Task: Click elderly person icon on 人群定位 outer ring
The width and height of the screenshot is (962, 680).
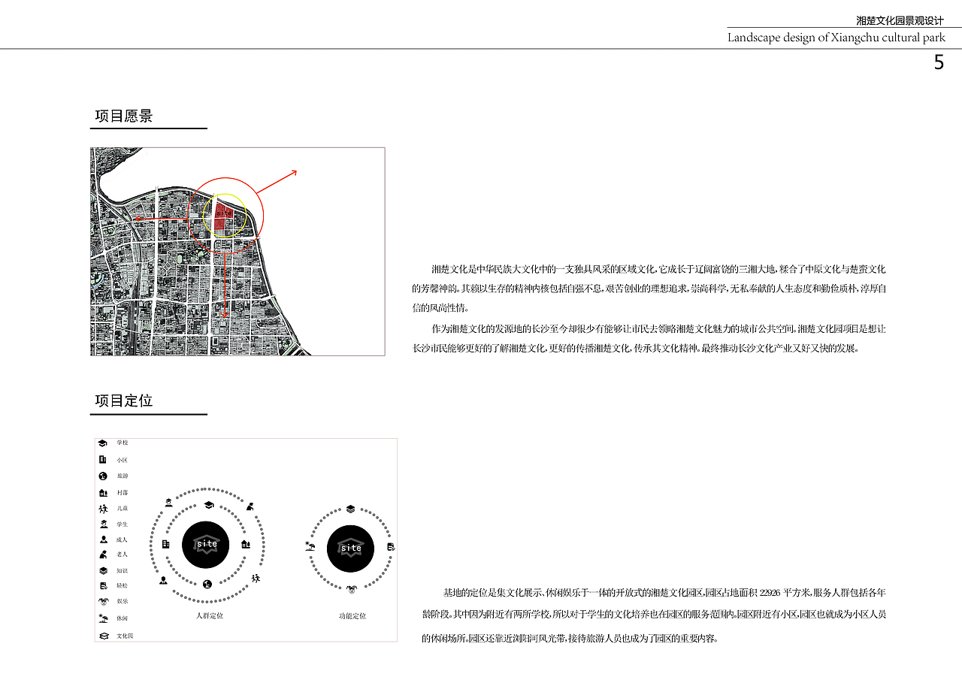Action: point(250,506)
